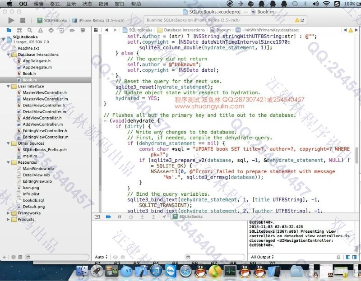The width and height of the screenshot is (361, 281).
Task: Click the add file plus button
Action: tap(4, 257)
